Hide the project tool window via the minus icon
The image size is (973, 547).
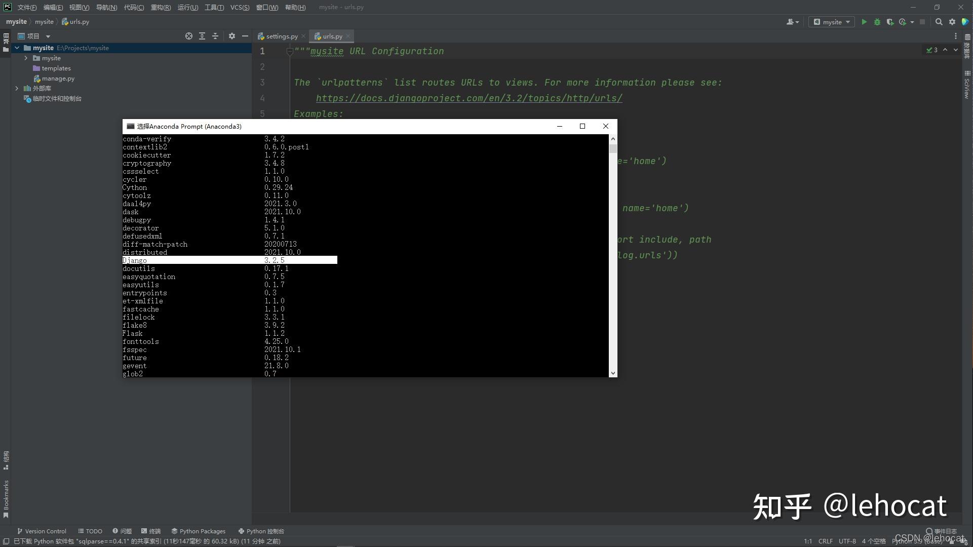(x=245, y=36)
